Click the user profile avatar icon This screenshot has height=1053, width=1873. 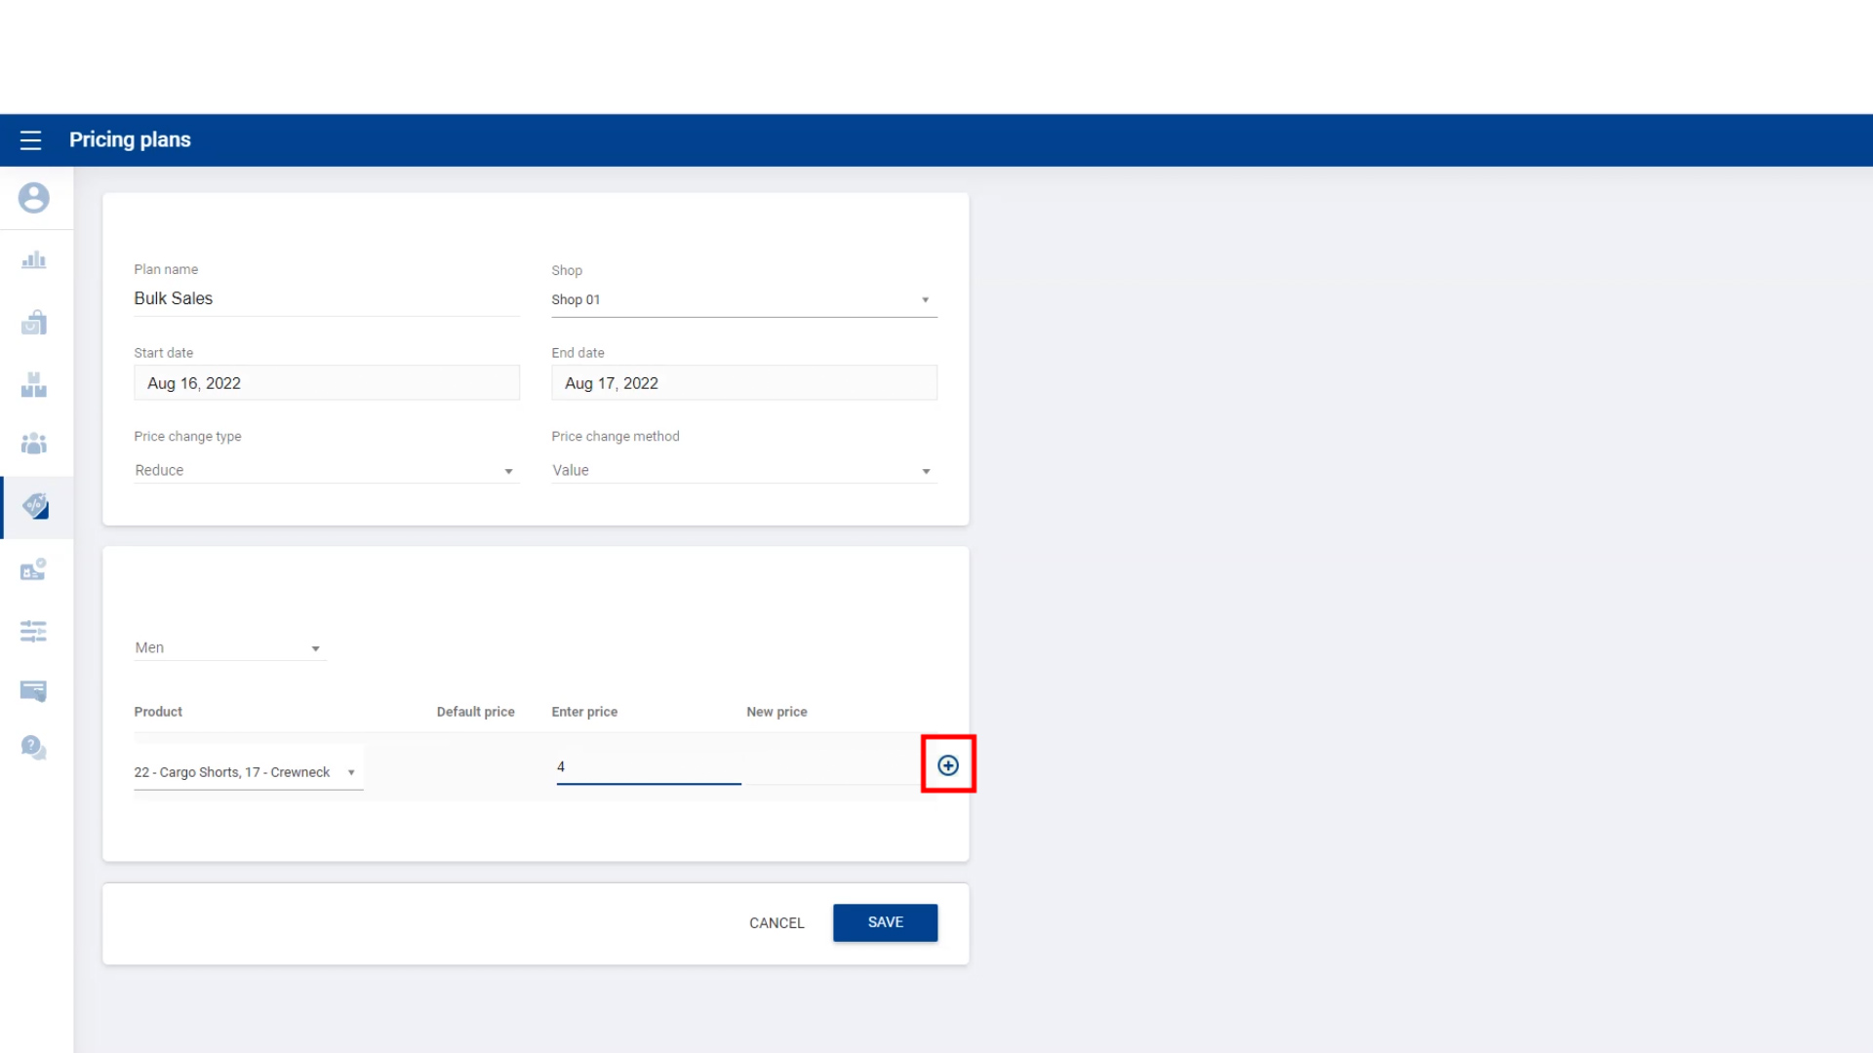33,198
